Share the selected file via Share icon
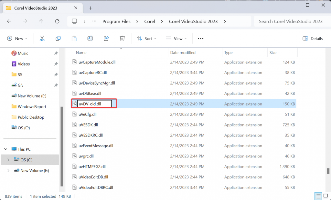 pyautogui.click(x=106, y=38)
